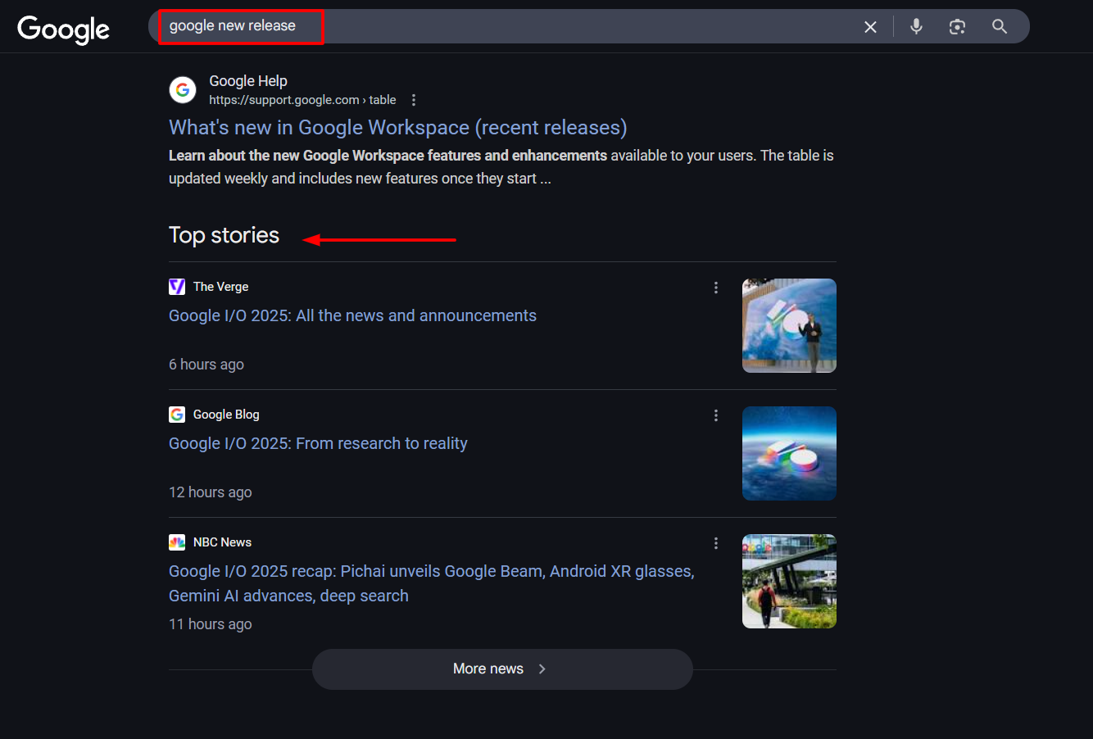Image resolution: width=1093 pixels, height=739 pixels.
Task: Open options menu for Google Help result
Action: coord(414,100)
